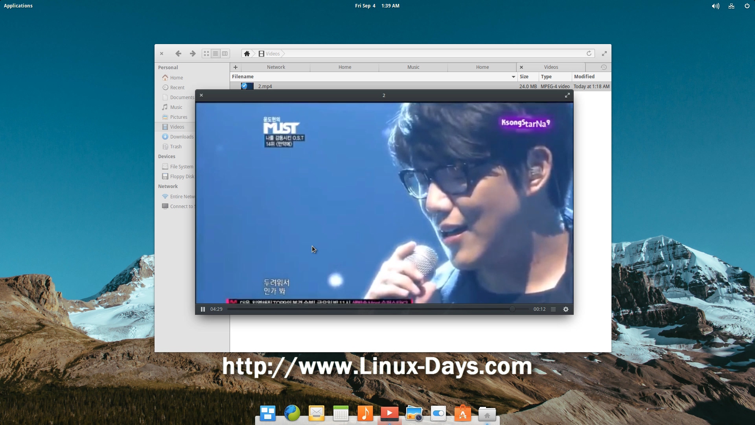Reload the current folder
Viewport: 755px width, 425px height.
pyautogui.click(x=589, y=54)
